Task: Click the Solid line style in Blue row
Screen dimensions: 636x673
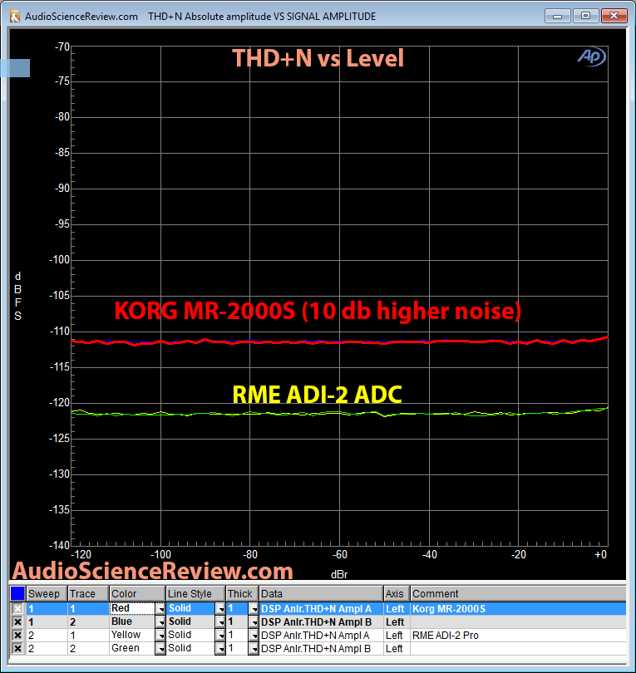Action: pyautogui.click(x=190, y=622)
